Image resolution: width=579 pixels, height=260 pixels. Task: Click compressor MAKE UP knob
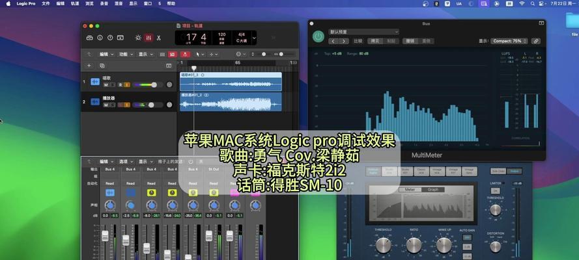pos(444,245)
